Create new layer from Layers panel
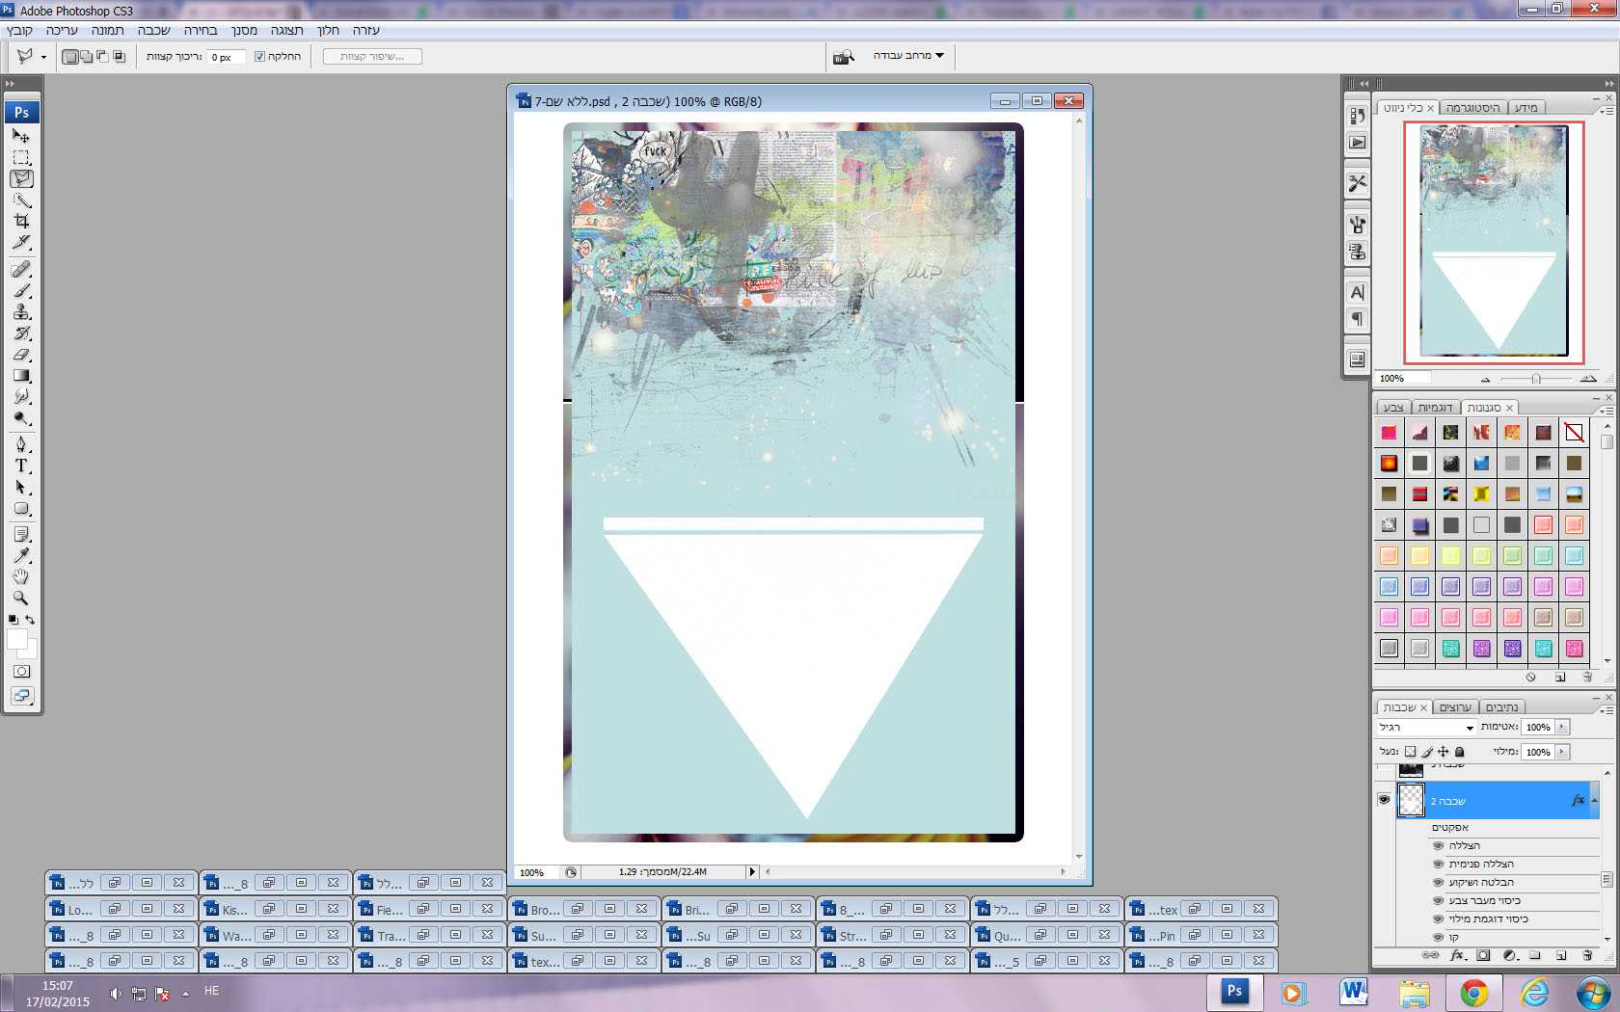Image resolution: width=1620 pixels, height=1012 pixels. tap(1561, 955)
